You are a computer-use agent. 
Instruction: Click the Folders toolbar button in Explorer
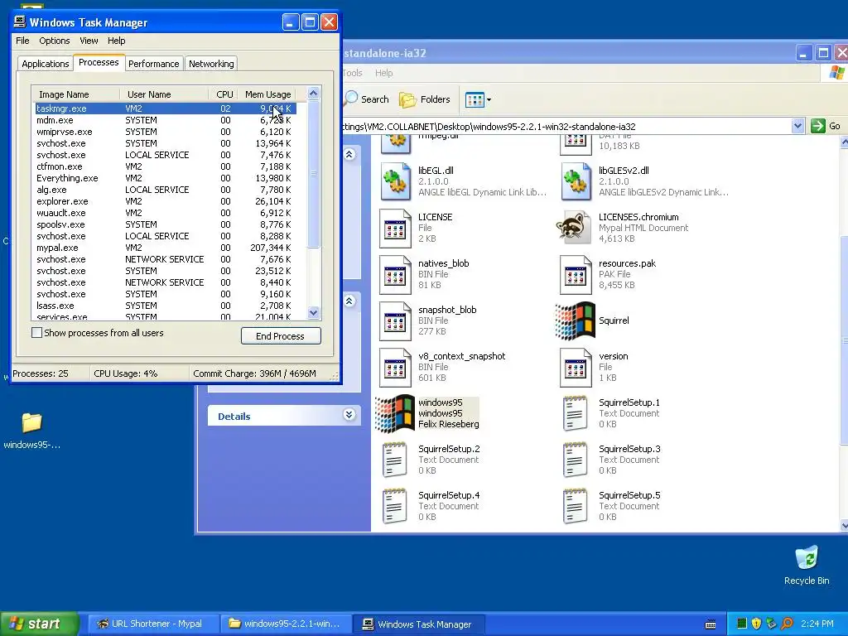click(425, 99)
